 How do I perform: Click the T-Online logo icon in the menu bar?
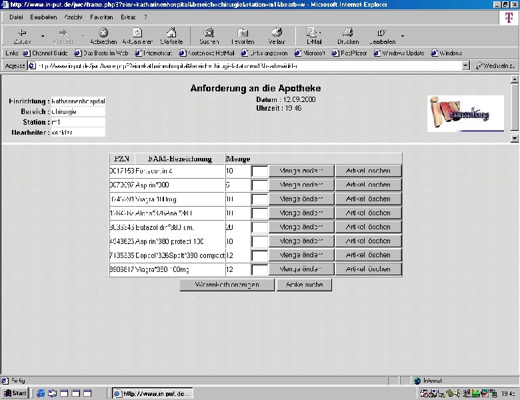coord(509,17)
